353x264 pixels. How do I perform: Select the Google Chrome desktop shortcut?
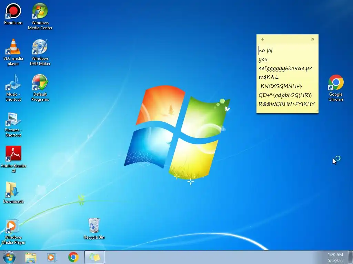[336, 88]
